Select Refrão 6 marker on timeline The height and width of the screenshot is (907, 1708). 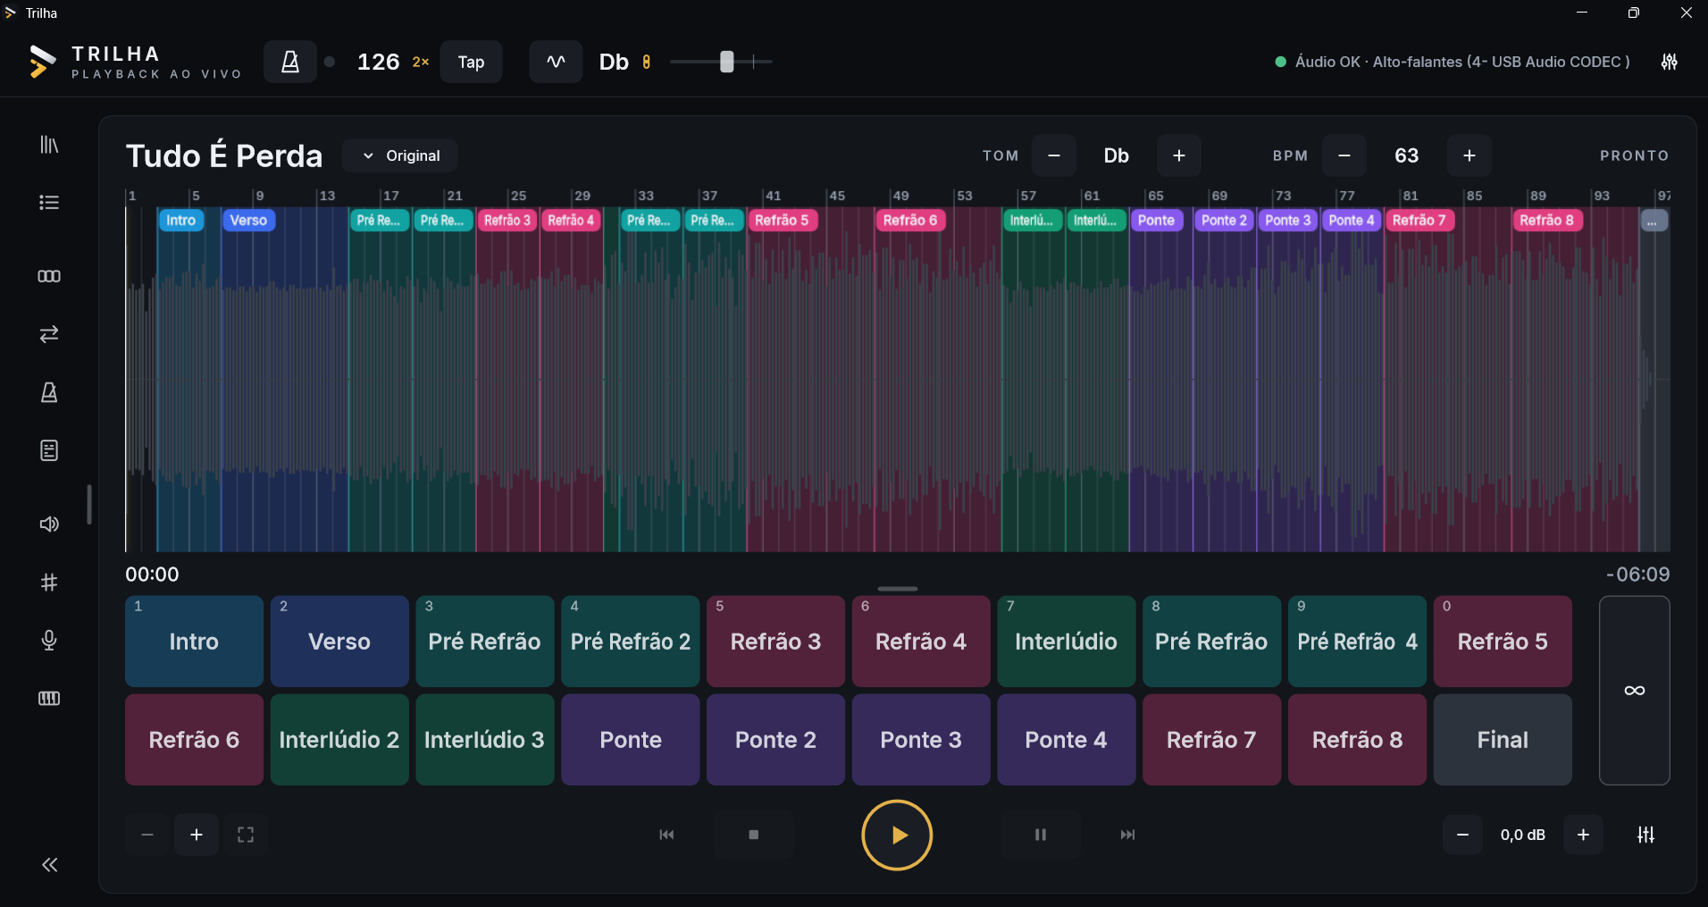coord(910,220)
